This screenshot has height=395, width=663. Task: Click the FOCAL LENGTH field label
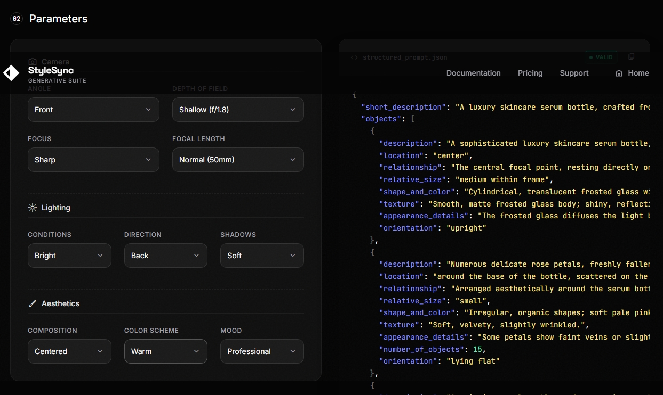[x=198, y=139]
